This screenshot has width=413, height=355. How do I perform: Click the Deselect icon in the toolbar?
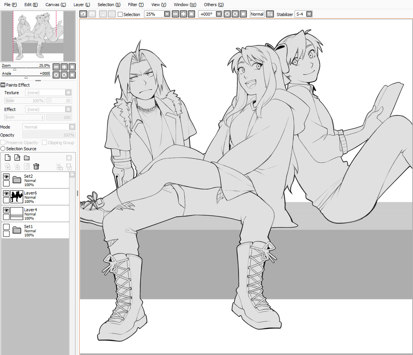(103, 14)
